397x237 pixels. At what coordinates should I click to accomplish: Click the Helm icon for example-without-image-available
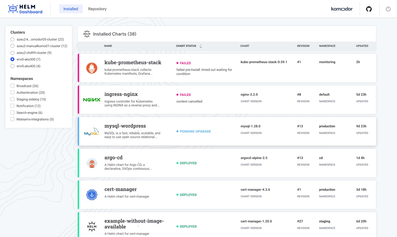[92, 227]
